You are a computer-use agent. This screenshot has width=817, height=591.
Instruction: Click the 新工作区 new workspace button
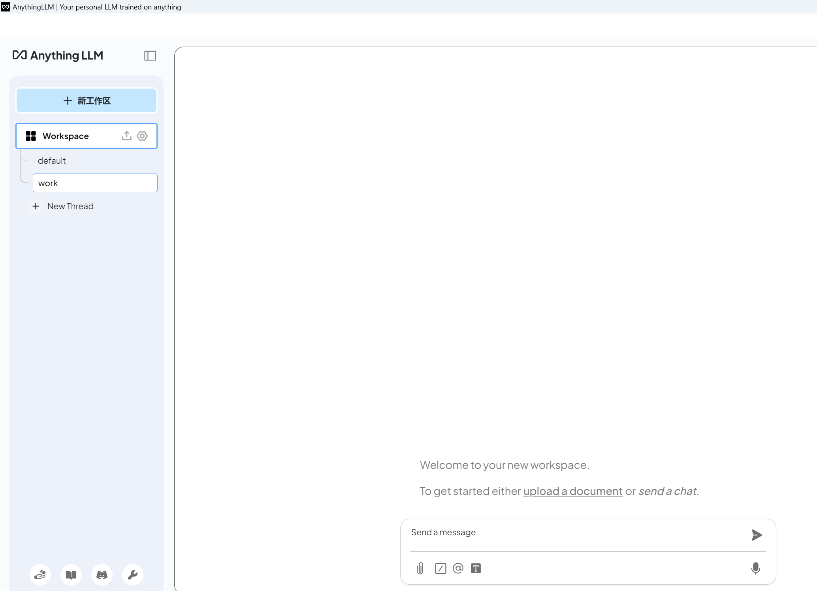(87, 100)
